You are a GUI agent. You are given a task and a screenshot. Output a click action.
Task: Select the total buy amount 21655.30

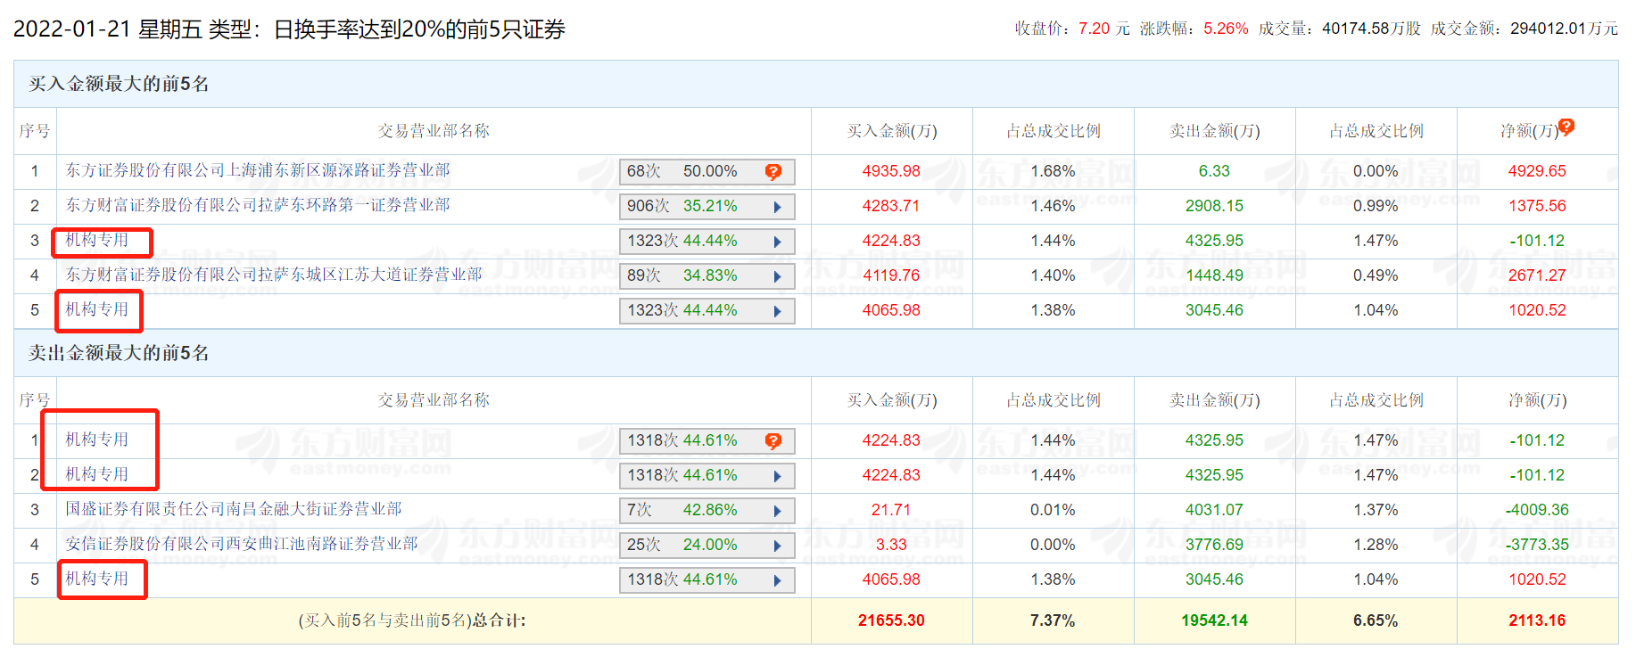tap(891, 620)
